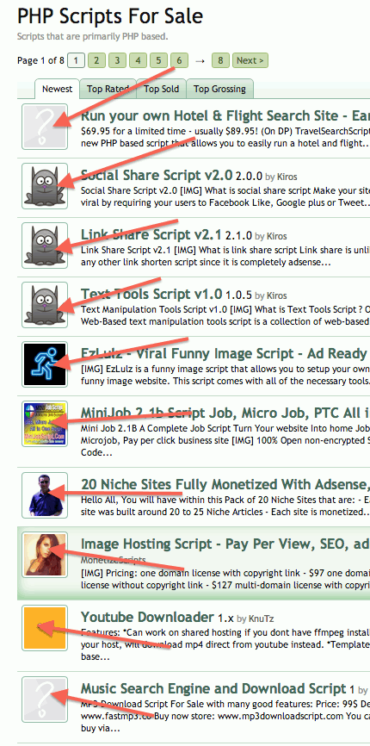Open the MiniJob script thumbnail image
The width and height of the screenshot is (370, 746).
click(x=45, y=424)
